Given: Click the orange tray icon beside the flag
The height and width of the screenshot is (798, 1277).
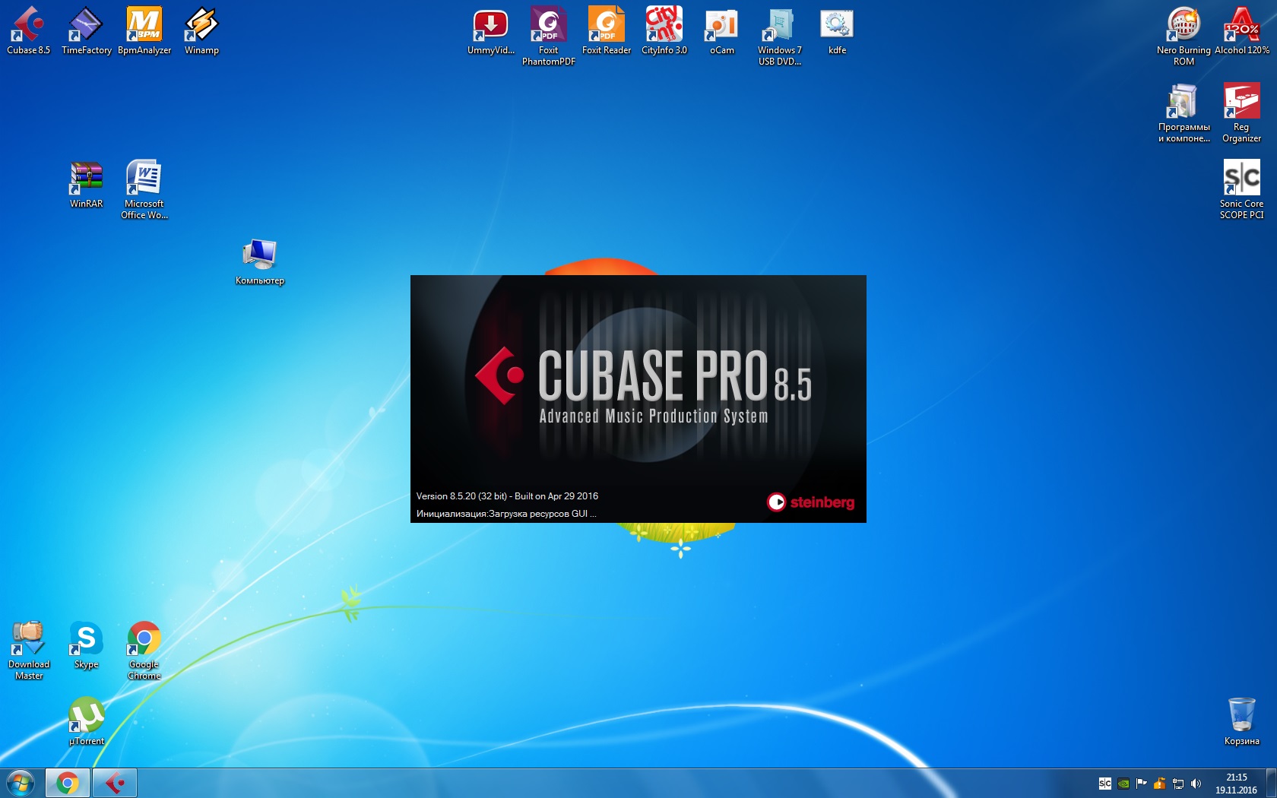Looking at the screenshot, I should (1160, 784).
